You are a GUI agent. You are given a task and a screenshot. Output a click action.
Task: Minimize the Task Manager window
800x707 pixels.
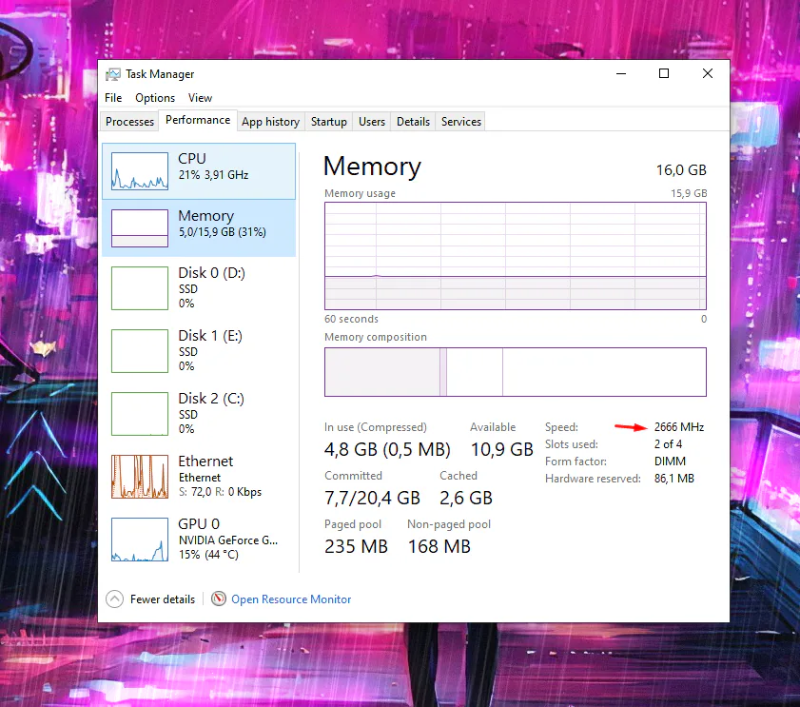621,73
